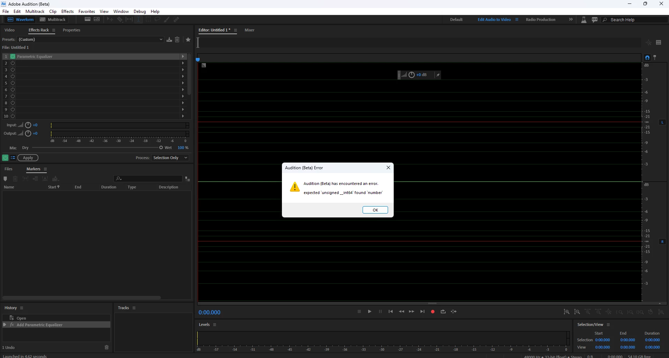Viewport: 669px width, 358px height.
Task: Open the Effects menu
Action: (67, 12)
